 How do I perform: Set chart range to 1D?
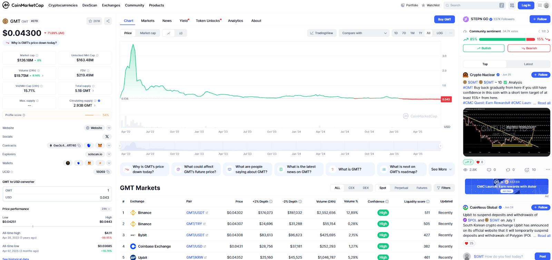(x=396, y=33)
